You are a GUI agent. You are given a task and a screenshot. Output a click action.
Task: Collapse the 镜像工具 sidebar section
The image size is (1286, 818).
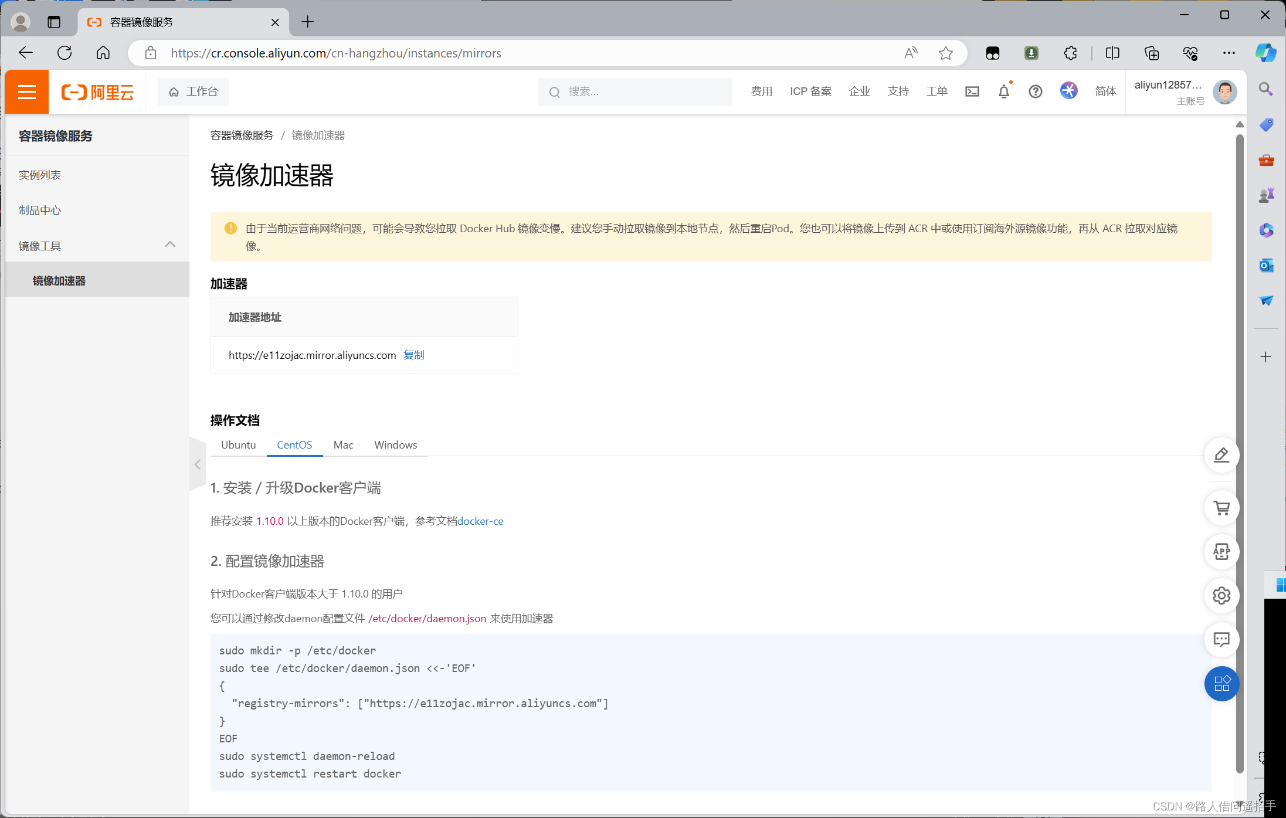[170, 245]
